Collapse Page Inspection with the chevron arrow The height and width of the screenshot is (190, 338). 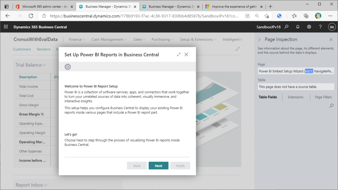[x=259, y=40]
